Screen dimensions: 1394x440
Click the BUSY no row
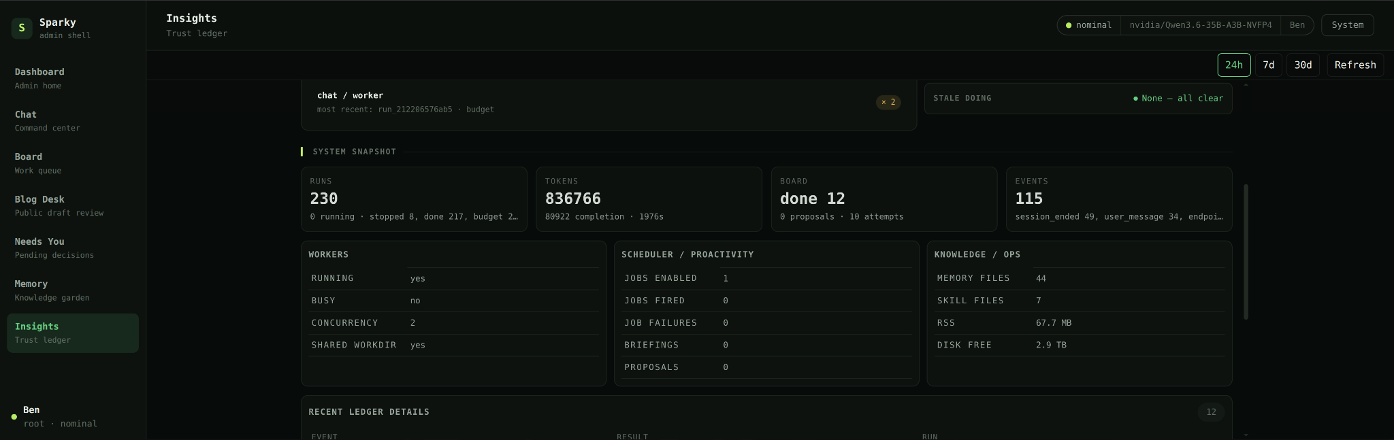(453, 301)
